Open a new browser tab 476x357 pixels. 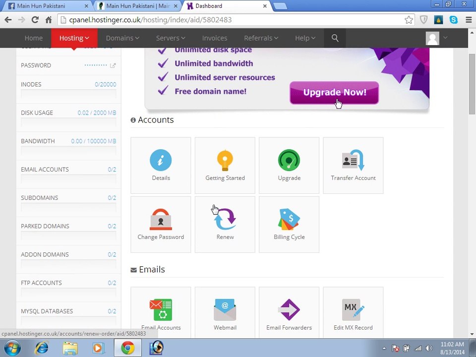click(x=280, y=6)
